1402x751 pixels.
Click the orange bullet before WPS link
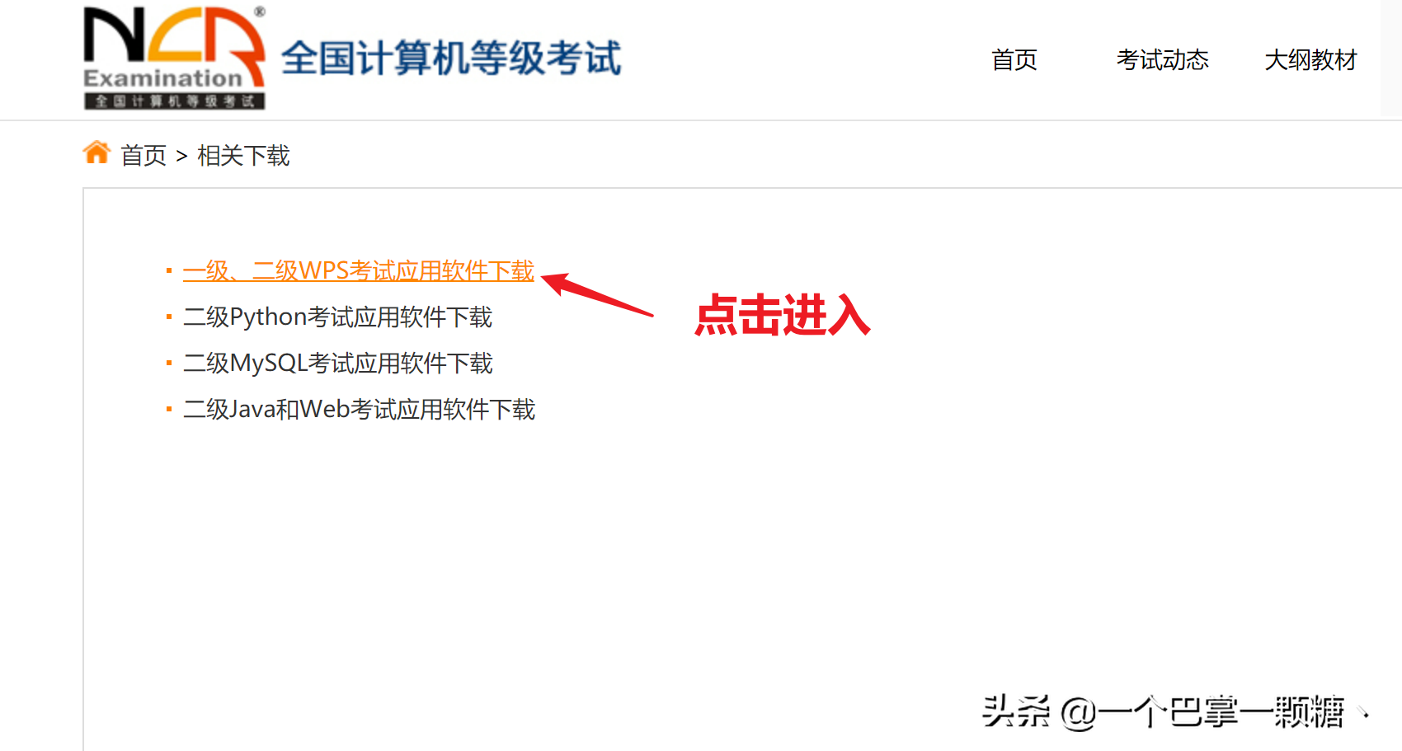click(169, 270)
